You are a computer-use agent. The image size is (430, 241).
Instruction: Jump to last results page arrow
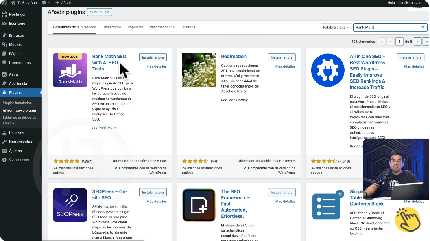[x=426, y=42]
